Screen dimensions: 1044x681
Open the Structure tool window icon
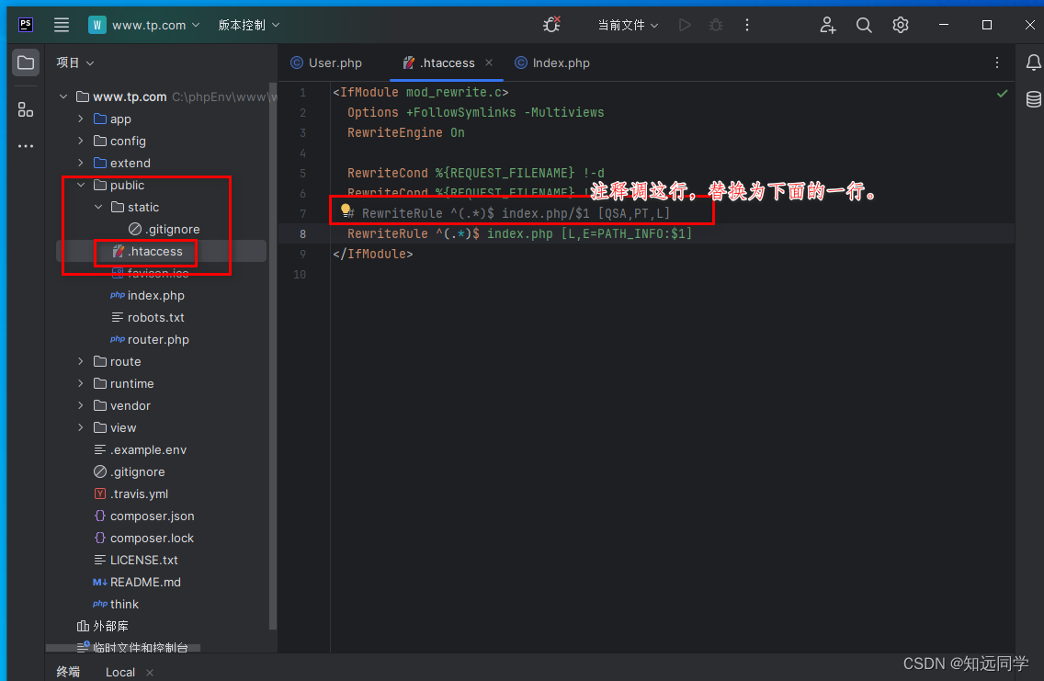pyautogui.click(x=26, y=109)
